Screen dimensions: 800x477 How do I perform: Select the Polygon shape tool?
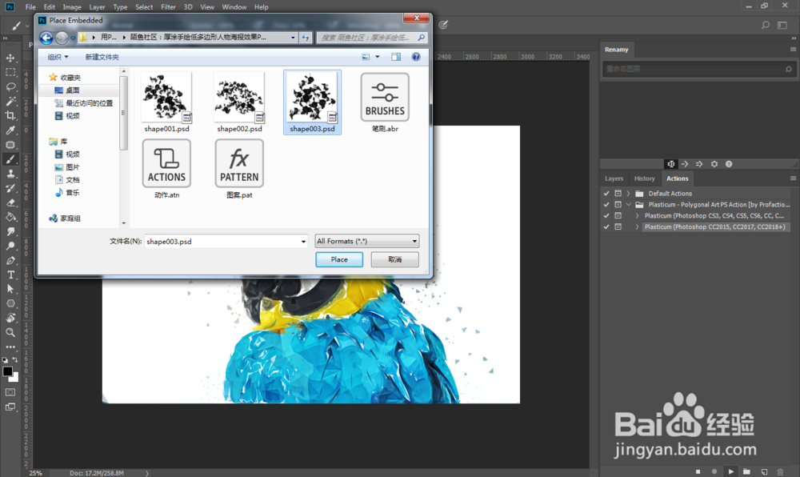tap(10, 303)
